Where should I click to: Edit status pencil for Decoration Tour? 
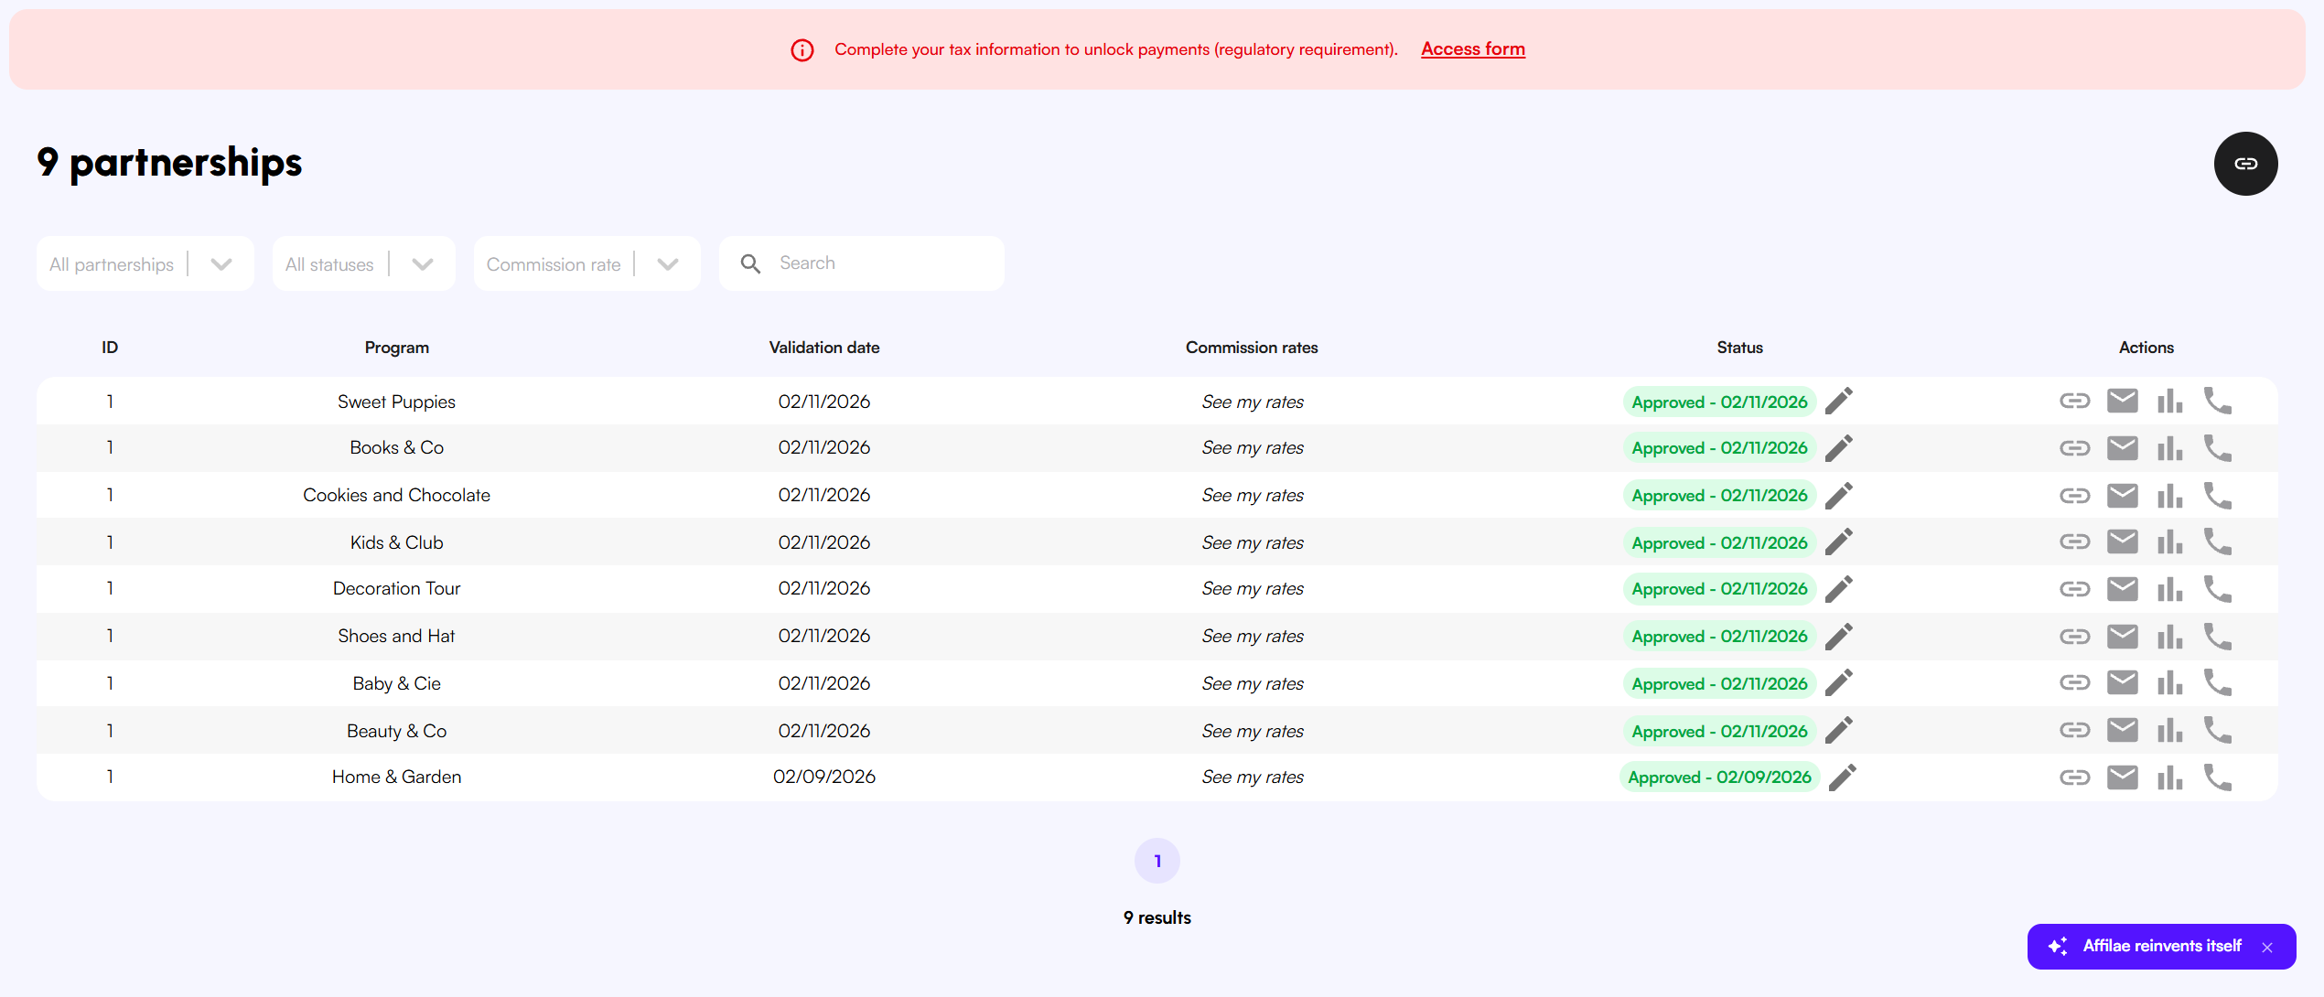[x=1838, y=589]
